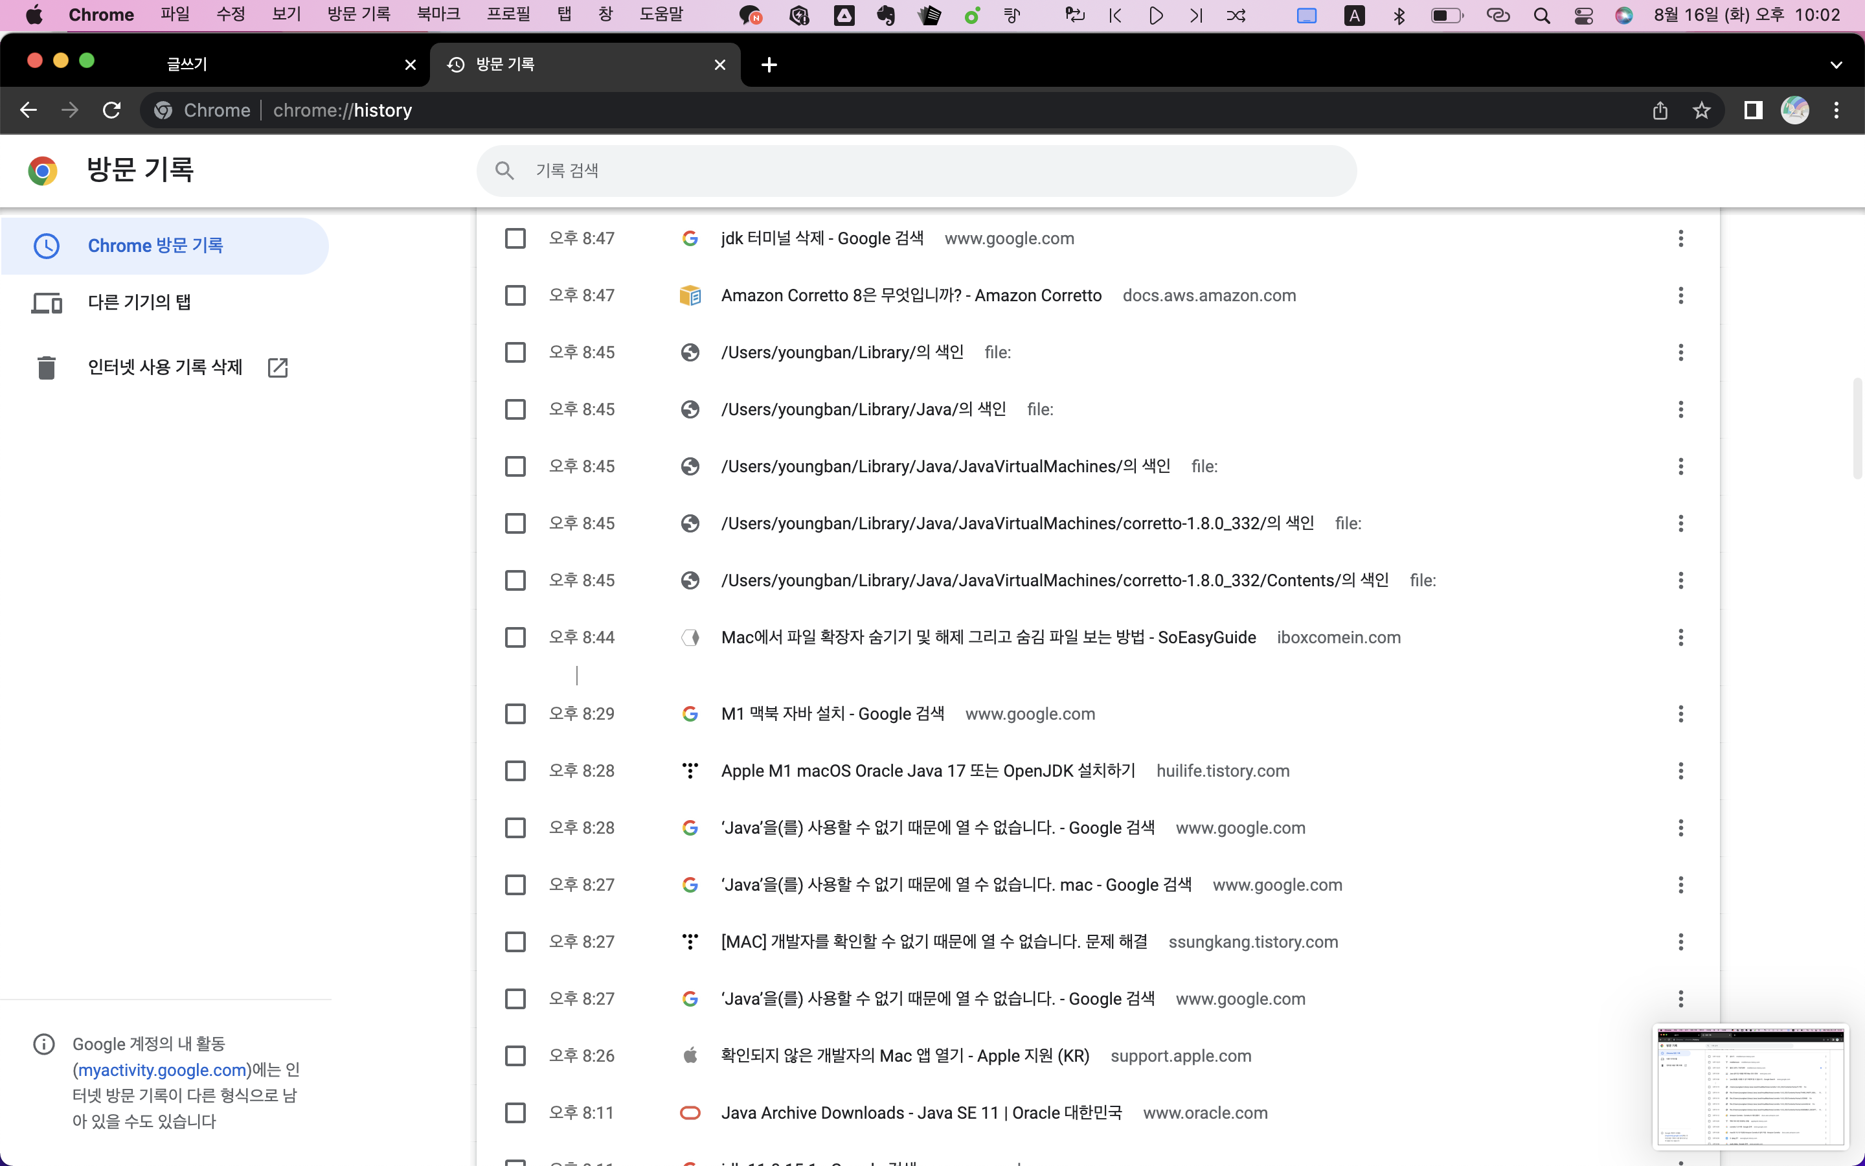Open the Chrome three-dot menu
Viewport: 1865px width, 1166px height.
coord(1837,110)
